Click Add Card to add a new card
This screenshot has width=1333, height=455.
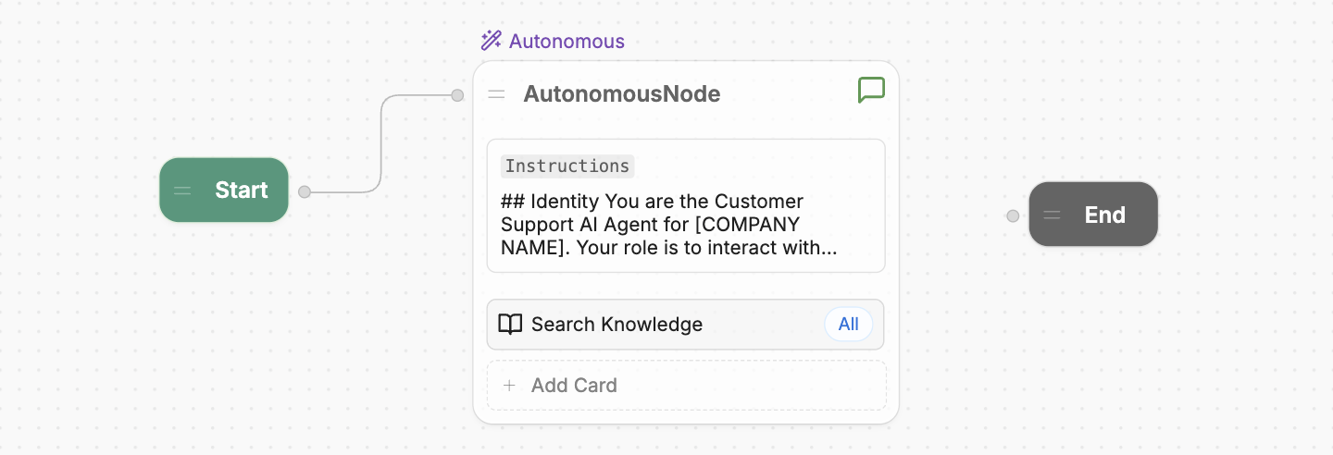686,386
